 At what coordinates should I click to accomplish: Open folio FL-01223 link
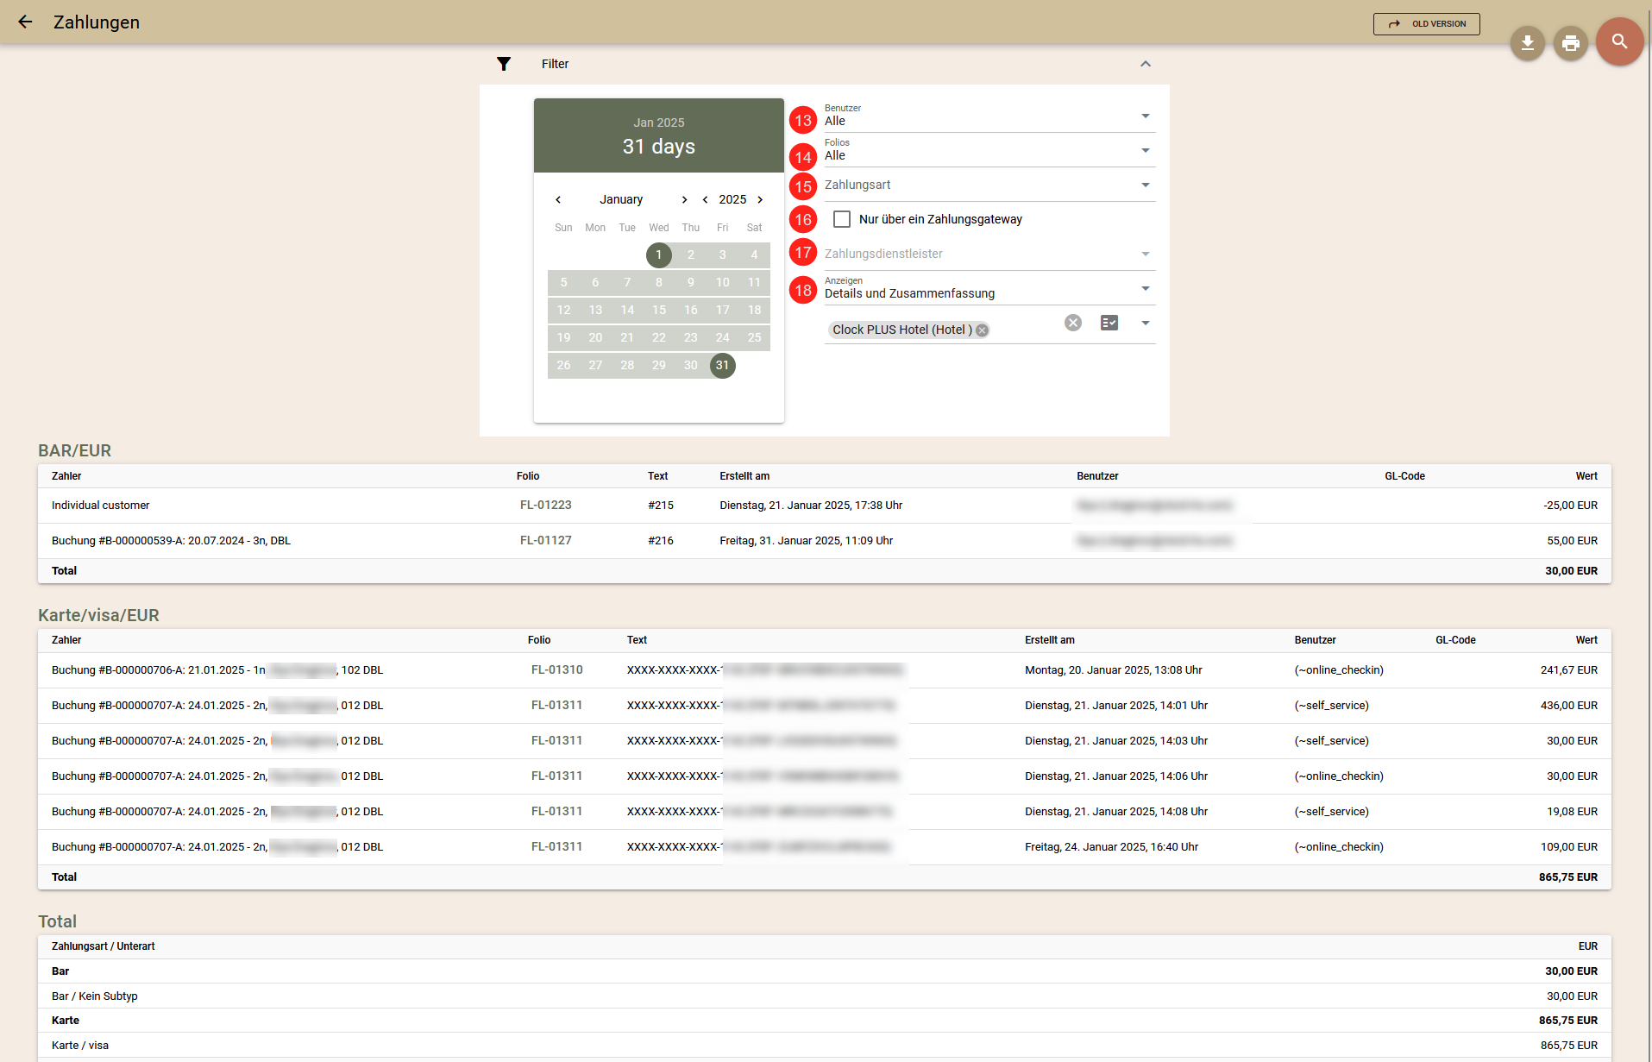(545, 506)
